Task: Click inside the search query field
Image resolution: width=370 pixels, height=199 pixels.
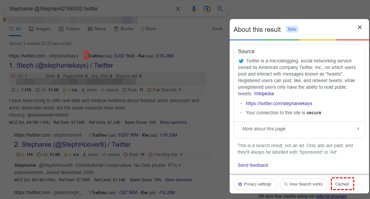Action: pyautogui.click(x=90, y=9)
